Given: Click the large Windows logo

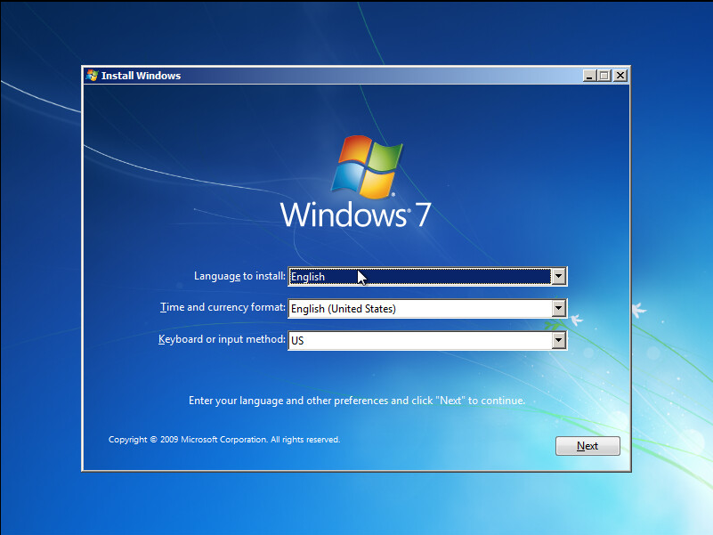Looking at the screenshot, I should (365, 166).
